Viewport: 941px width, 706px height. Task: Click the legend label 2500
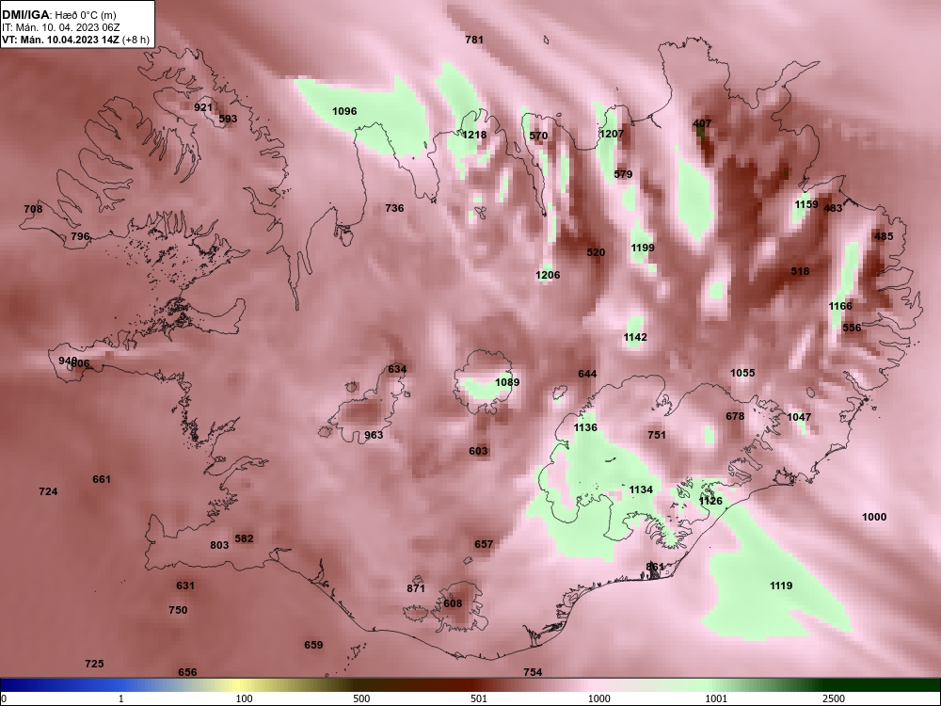point(834,698)
